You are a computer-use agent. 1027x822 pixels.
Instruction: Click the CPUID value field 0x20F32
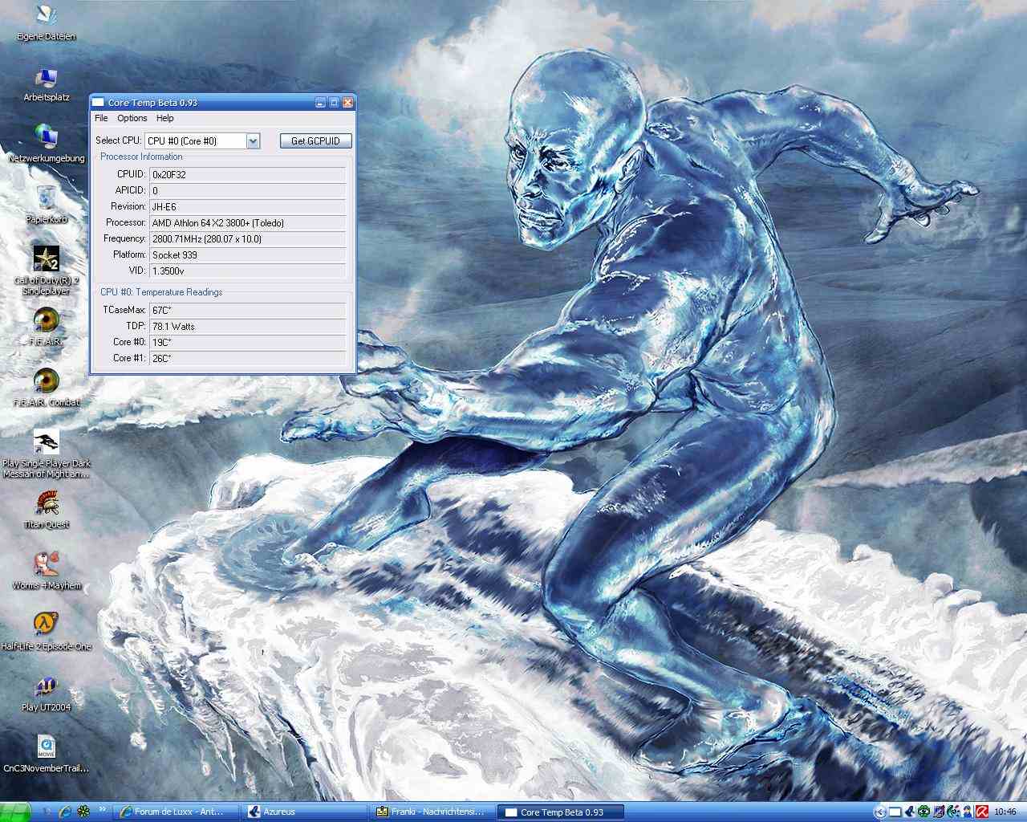(247, 174)
